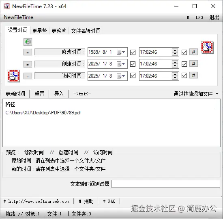Toggle the 修改时间 time checkbox
The image size is (223, 219).
184,52
